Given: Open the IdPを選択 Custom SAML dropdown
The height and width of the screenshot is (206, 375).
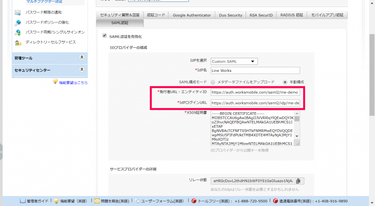Looking at the screenshot, I should coord(234,62).
